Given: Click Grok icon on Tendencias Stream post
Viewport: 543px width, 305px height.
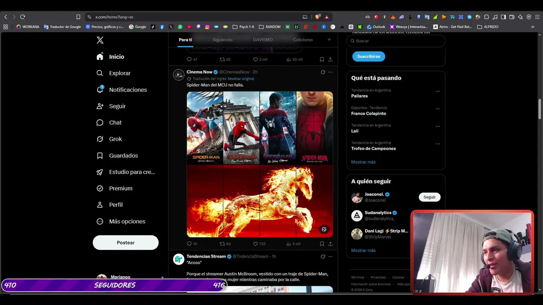Looking at the screenshot, I should click(323, 256).
